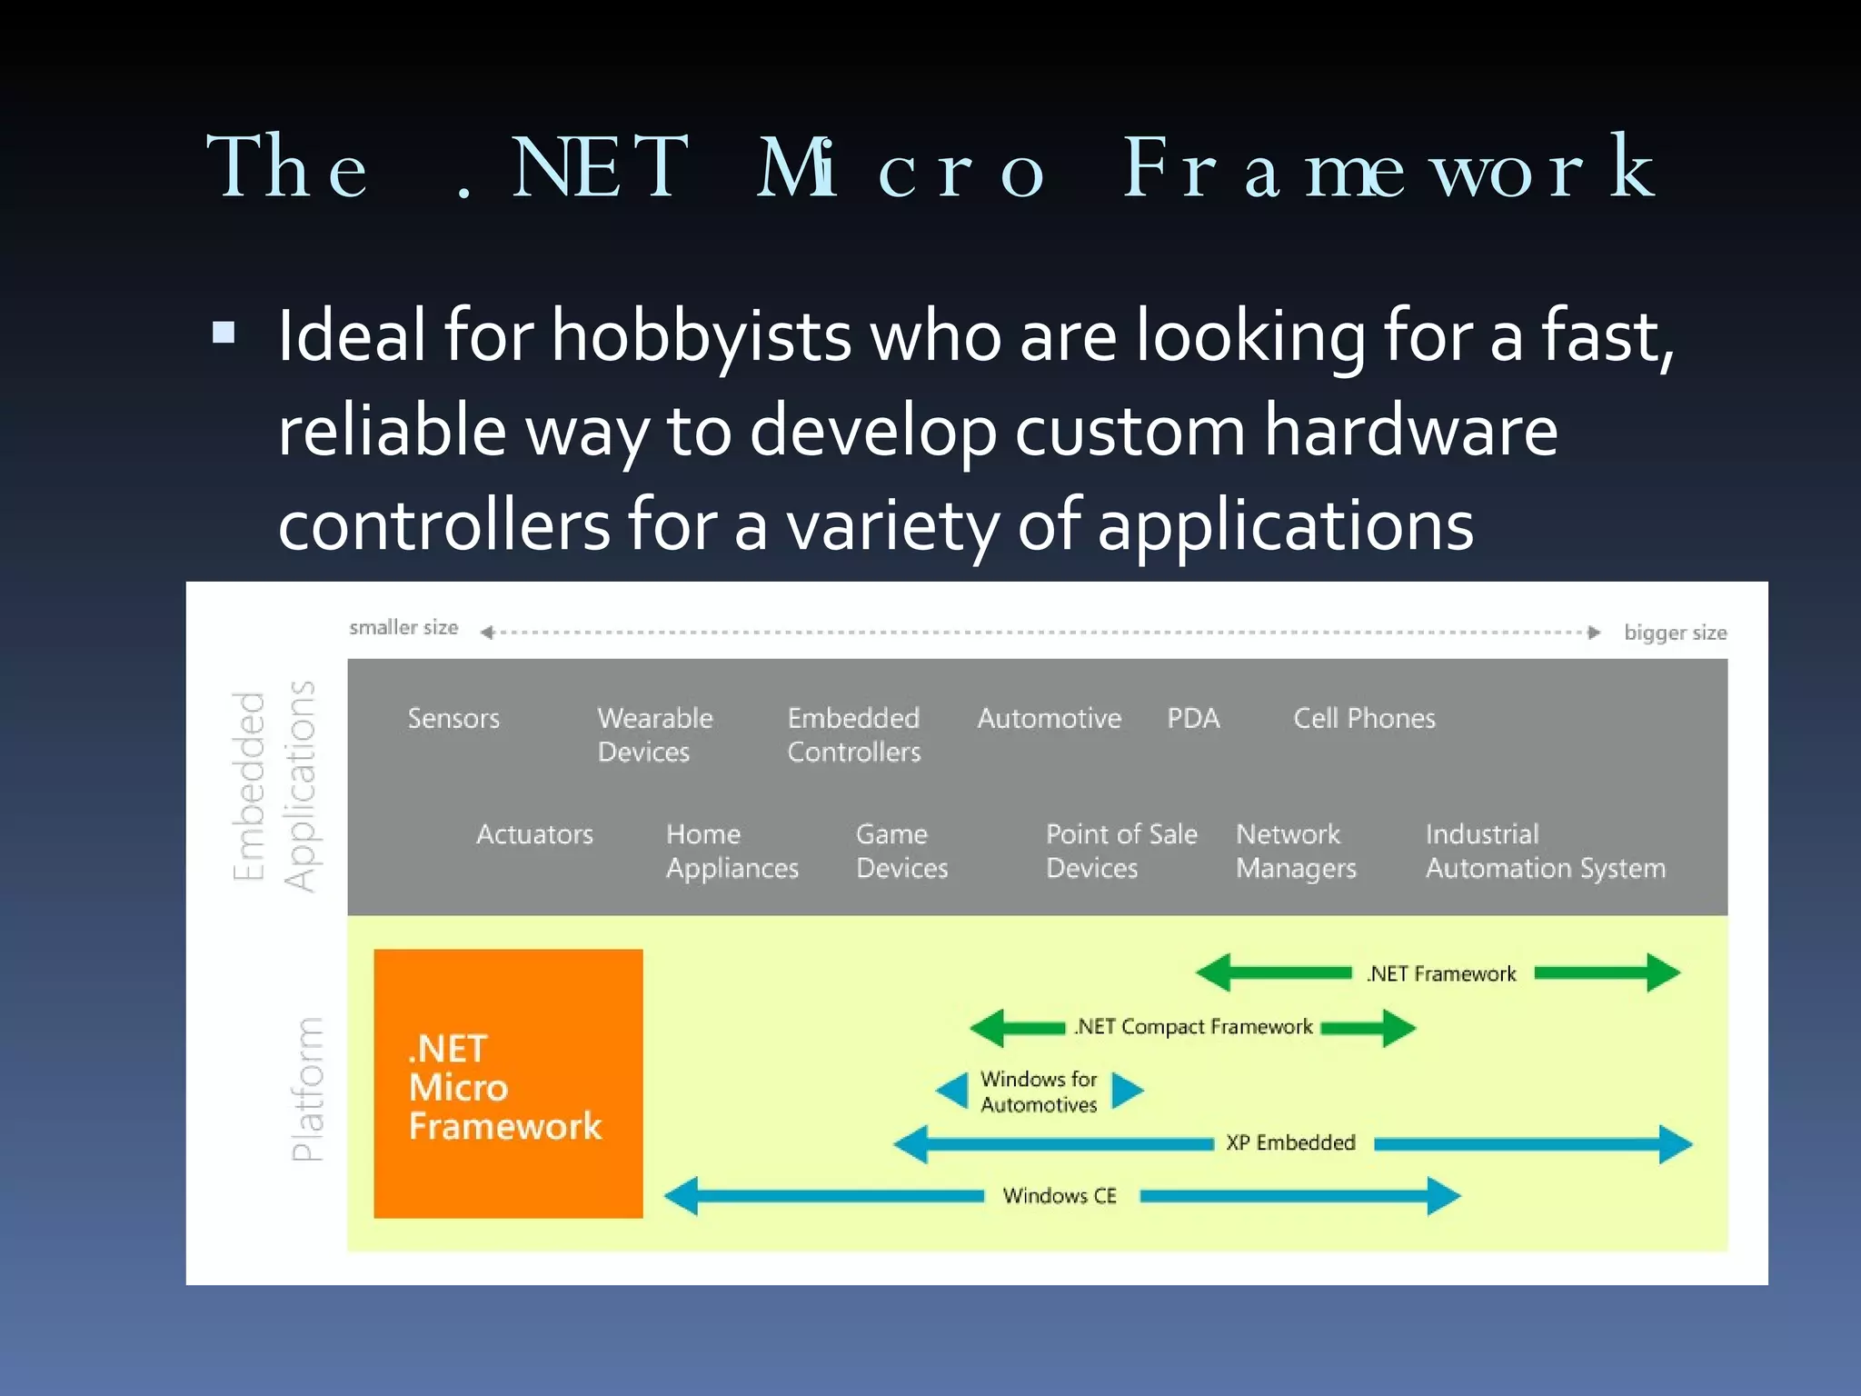
Task: Click the slide title 'The .NET Micro Framework'
Action: [x=931, y=166]
